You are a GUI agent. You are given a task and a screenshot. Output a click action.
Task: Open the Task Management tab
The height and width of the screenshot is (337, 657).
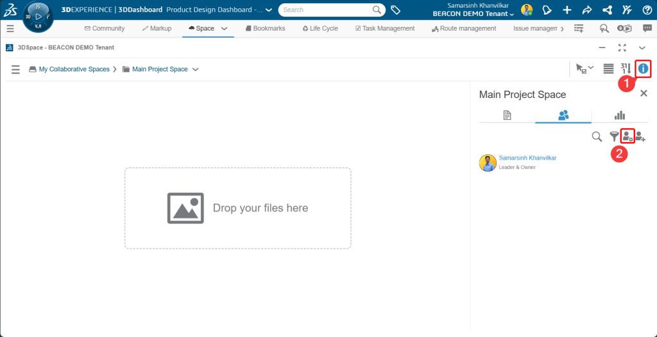click(385, 29)
